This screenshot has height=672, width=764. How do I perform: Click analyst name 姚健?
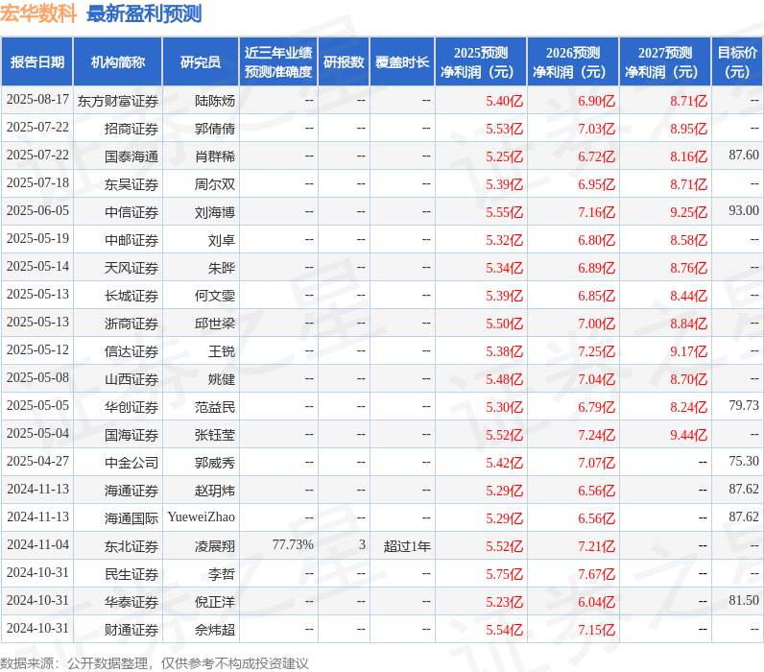222,378
